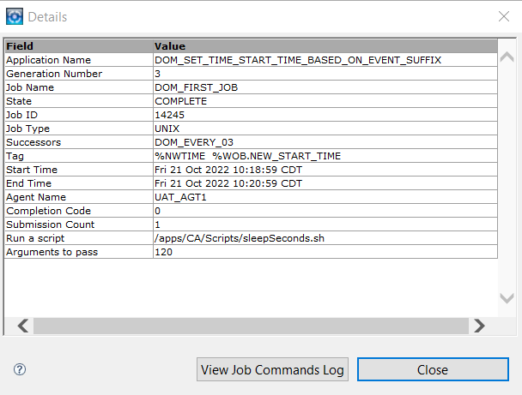Image resolution: width=522 pixels, height=395 pixels.
Task: Click the up arrow of vertical scrollbar
Action: [x=507, y=57]
